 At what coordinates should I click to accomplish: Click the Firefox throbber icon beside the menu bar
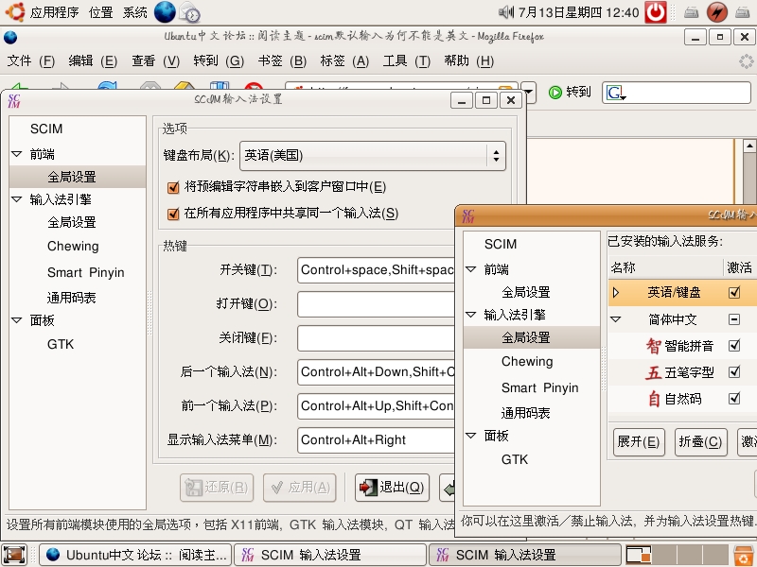(747, 61)
